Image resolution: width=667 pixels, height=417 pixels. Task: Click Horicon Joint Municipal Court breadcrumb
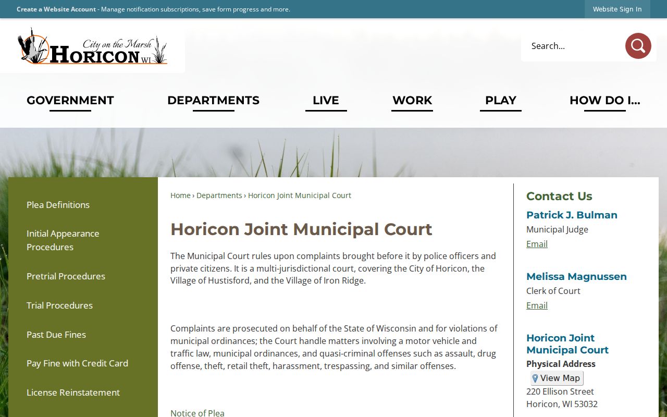pyautogui.click(x=300, y=195)
